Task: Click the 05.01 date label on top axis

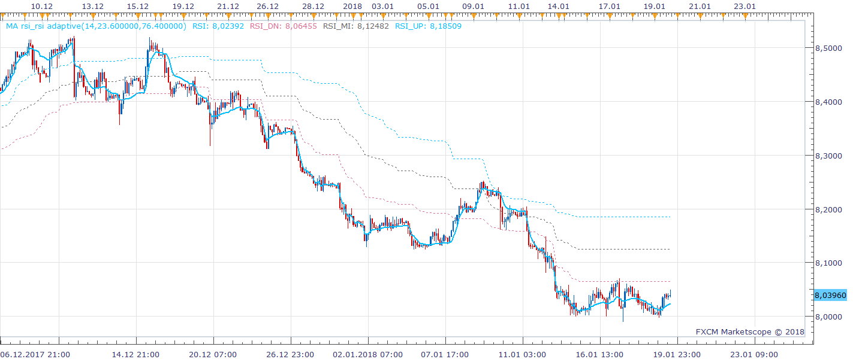Action: [x=428, y=5]
